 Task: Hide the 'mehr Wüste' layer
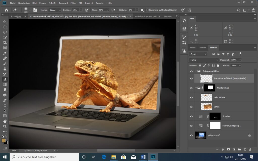tap(191, 97)
